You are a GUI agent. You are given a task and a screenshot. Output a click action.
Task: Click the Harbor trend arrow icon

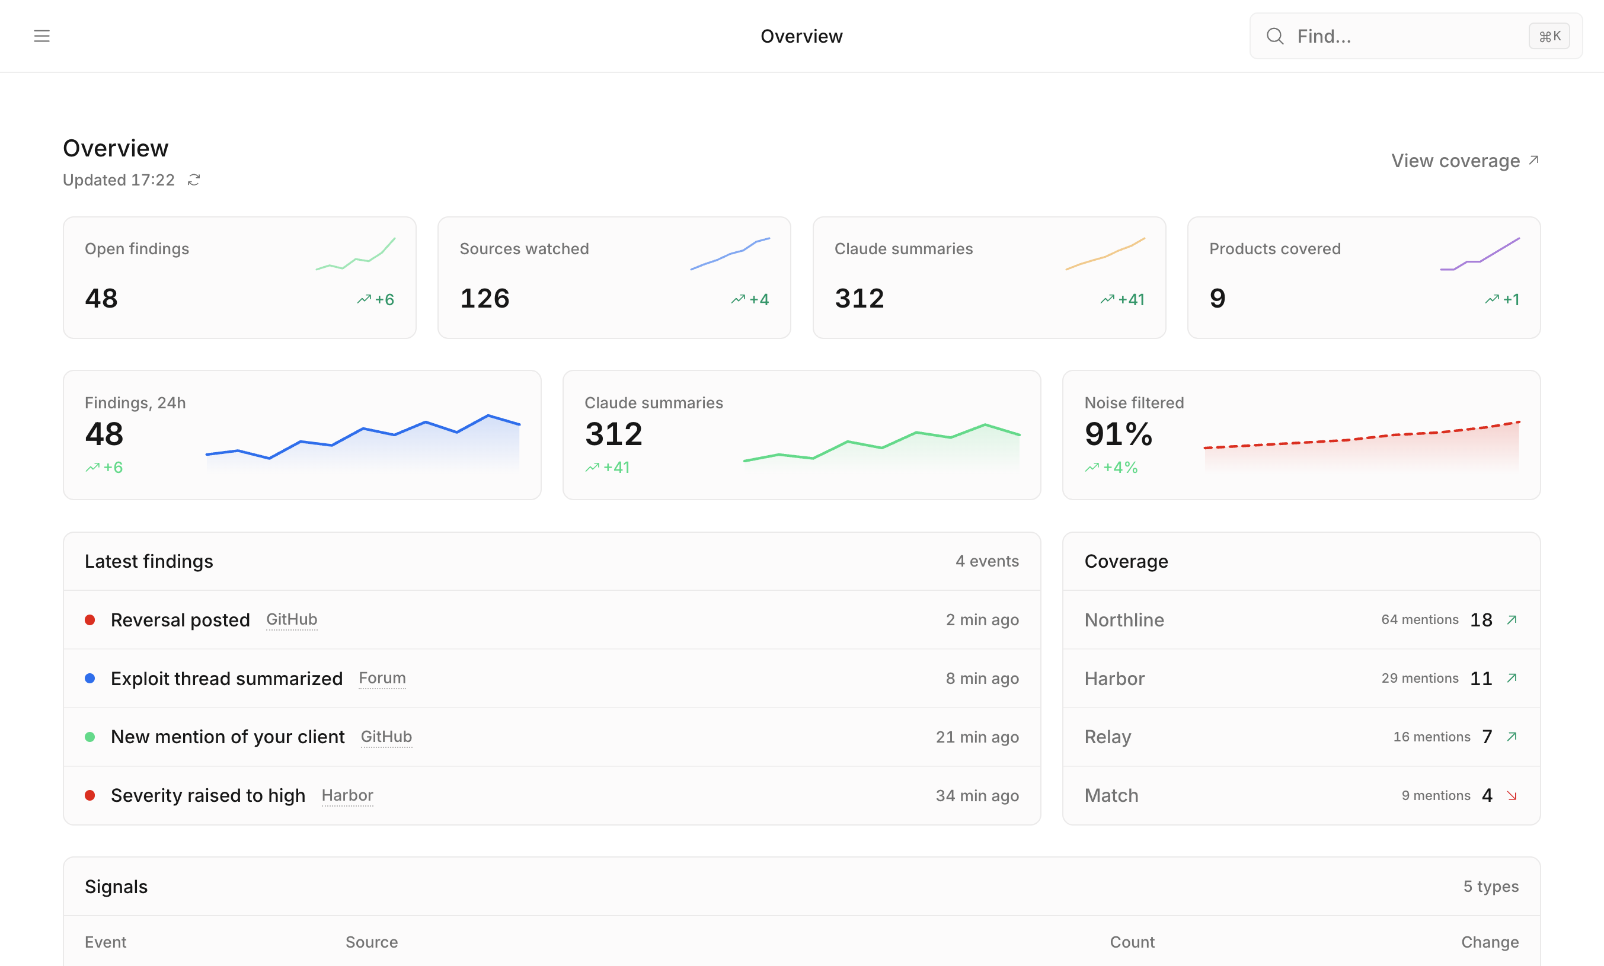[1512, 679]
